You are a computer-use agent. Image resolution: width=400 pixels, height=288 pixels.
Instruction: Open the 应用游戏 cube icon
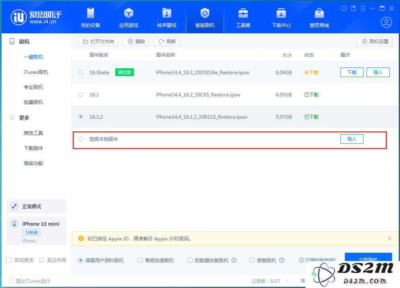pos(129,13)
